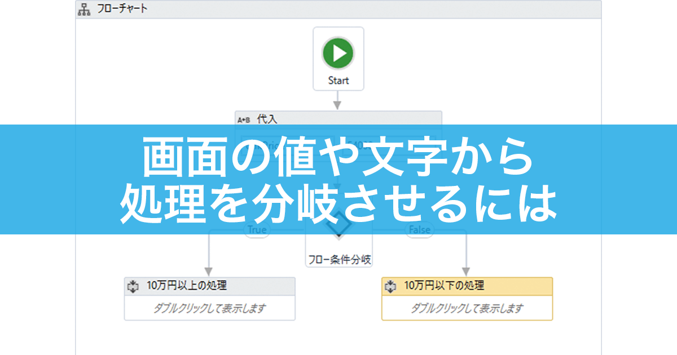Screen dimensions: 677x355
Task: Click the False branch label
Action: coord(419,230)
